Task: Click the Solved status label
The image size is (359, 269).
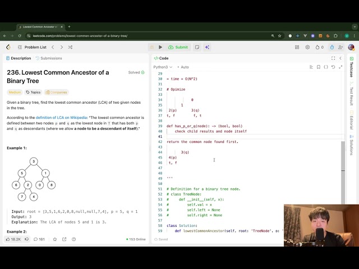Action: point(136,72)
